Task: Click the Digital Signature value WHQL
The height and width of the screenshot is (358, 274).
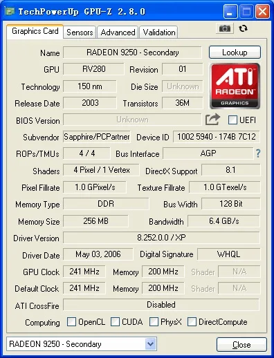Action: (x=229, y=254)
